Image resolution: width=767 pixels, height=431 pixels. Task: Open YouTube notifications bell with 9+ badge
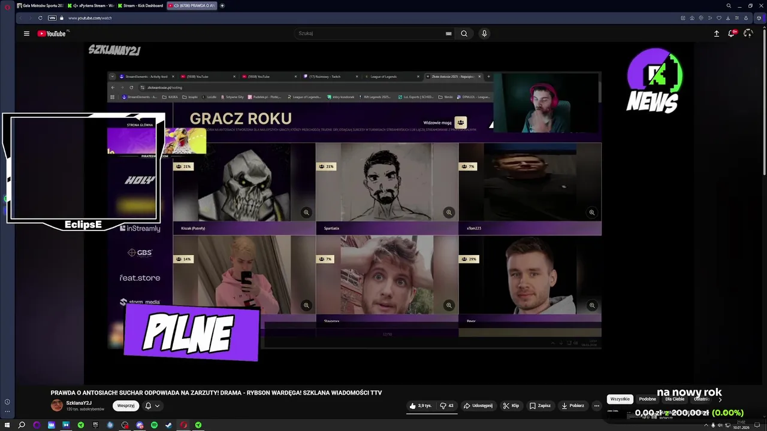tap(732, 34)
